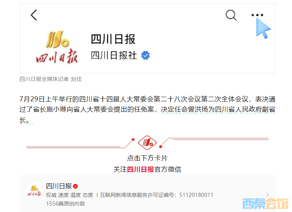This screenshot has height=212, width=292.
Task: Click the red V verification badge
Action: point(75,186)
